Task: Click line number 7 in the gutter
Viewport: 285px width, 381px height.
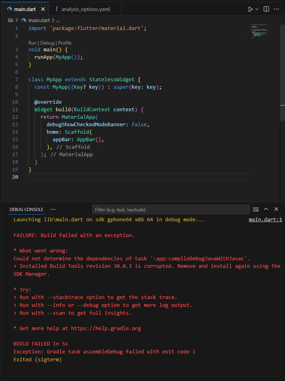Action: click(x=17, y=79)
